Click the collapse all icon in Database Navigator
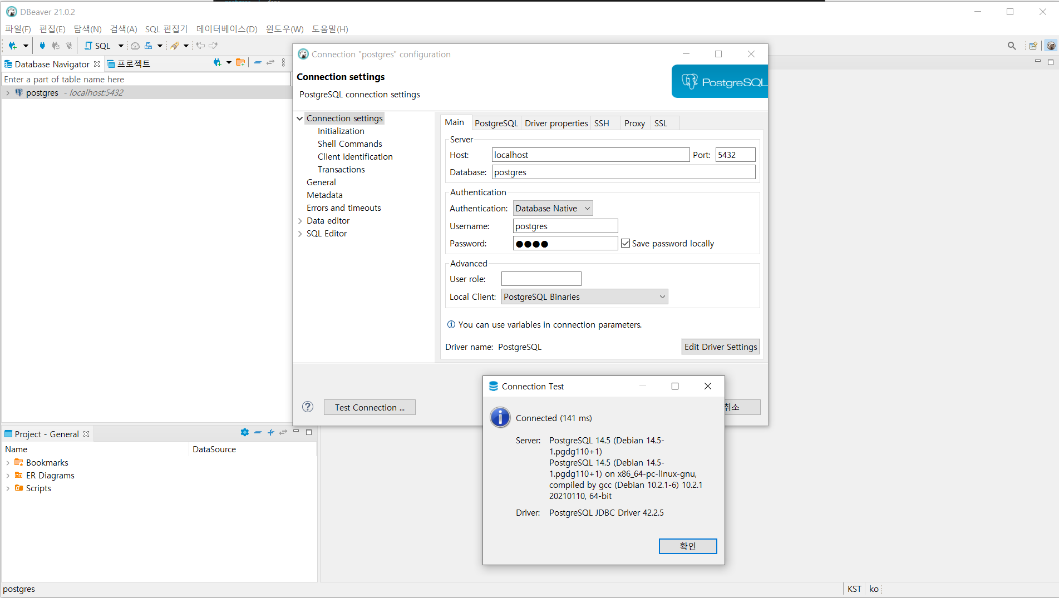1059x598 pixels. click(258, 63)
